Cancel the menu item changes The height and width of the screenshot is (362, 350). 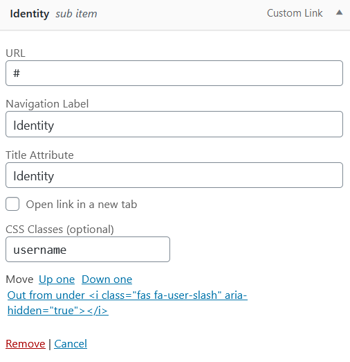tap(71, 344)
